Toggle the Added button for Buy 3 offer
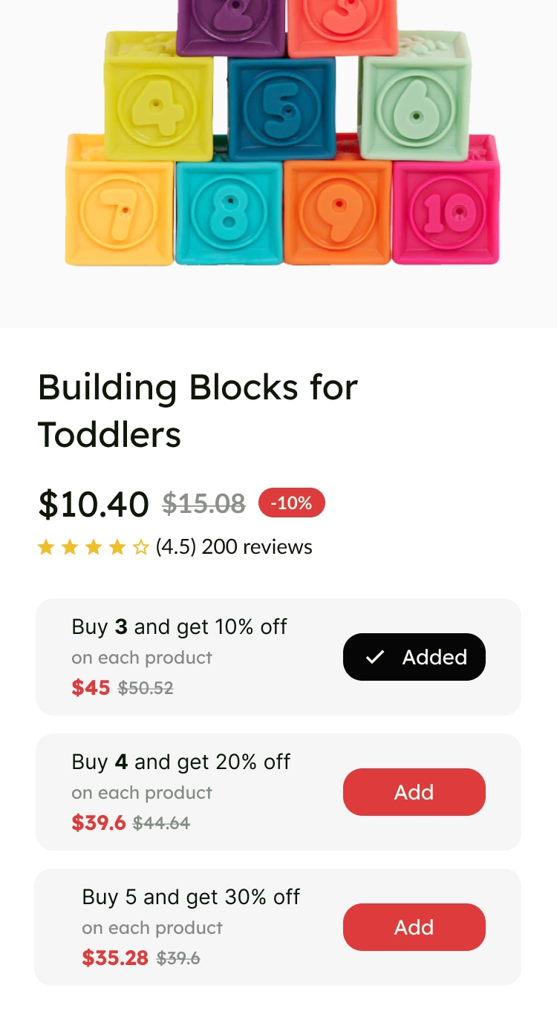557x1017 pixels. (414, 657)
